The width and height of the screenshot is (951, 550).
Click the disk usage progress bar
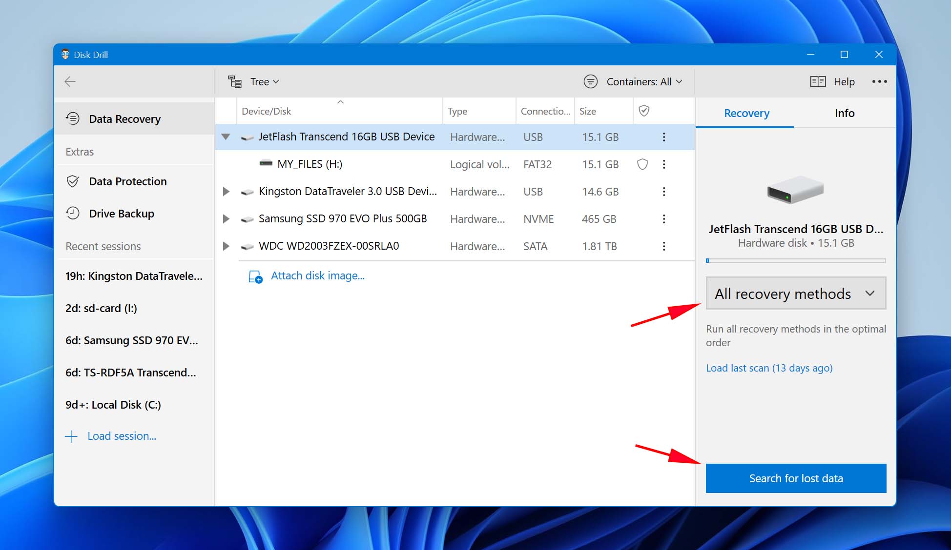point(796,261)
